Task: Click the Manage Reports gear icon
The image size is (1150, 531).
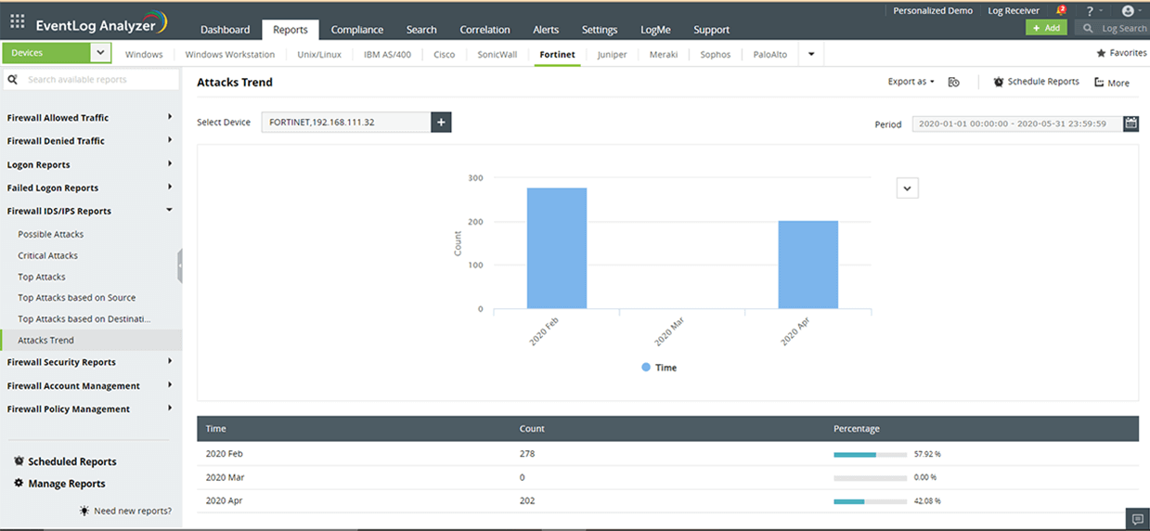Action: click(x=19, y=484)
